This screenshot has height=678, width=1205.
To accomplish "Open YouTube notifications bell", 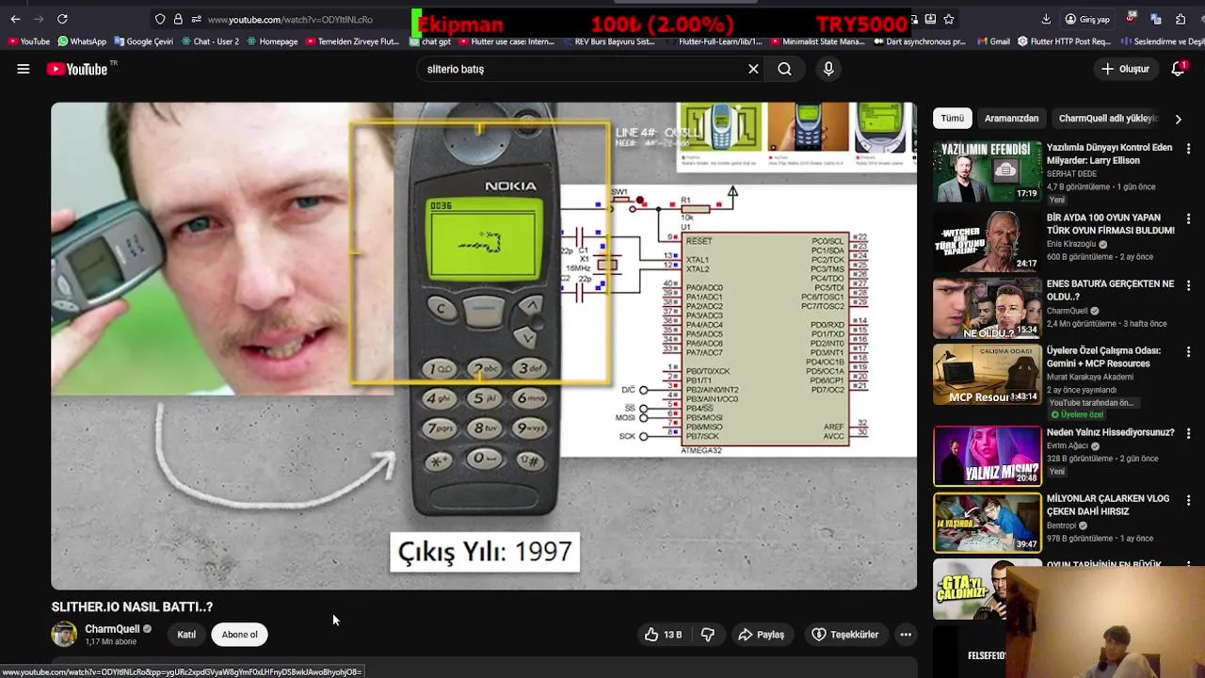I will (1178, 69).
